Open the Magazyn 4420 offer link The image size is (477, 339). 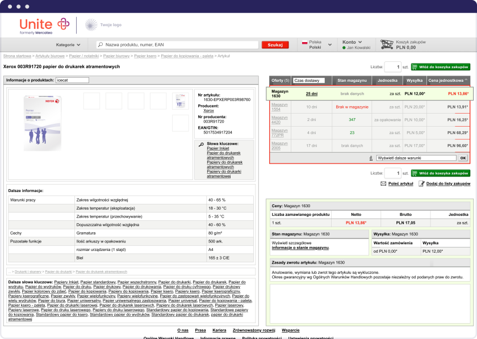click(x=279, y=120)
